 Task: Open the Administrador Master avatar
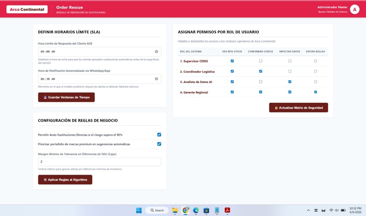355,10
